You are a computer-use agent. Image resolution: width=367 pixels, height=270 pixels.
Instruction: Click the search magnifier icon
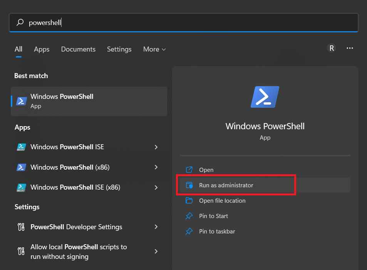coord(20,22)
